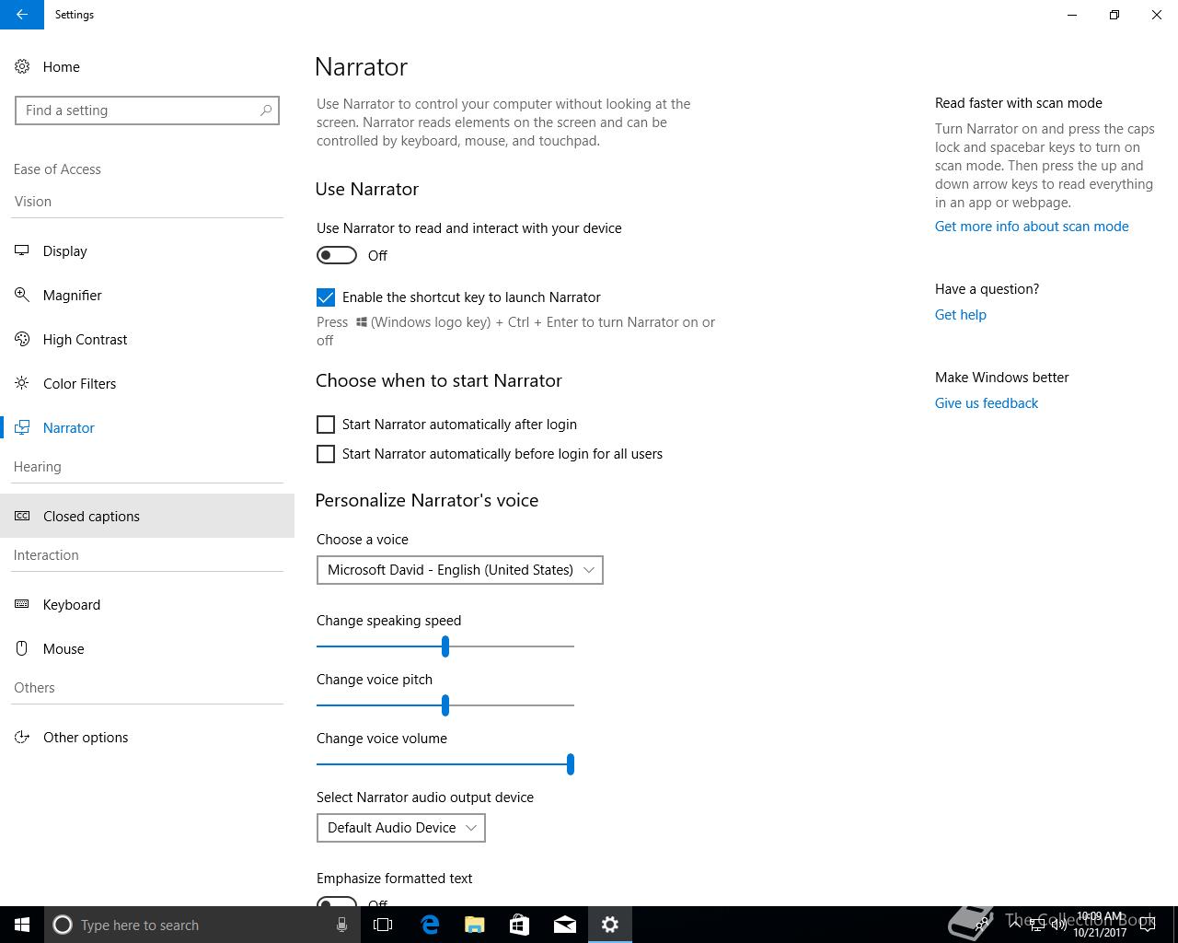Click the Get help link
Image resolution: width=1178 pixels, height=943 pixels.
pos(961,315)
